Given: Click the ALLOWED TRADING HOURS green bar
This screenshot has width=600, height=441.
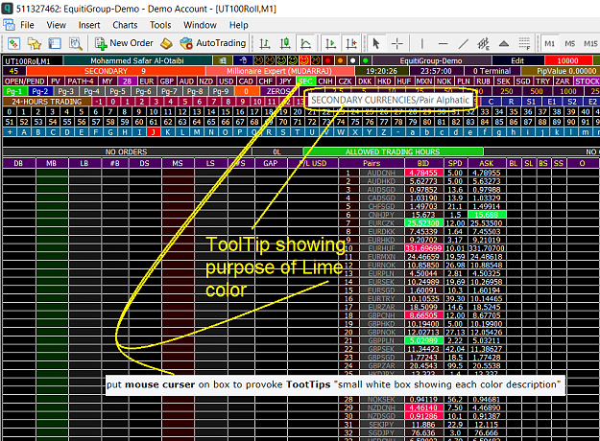Looking at the screenshot, I should click(x=393, y=151).
